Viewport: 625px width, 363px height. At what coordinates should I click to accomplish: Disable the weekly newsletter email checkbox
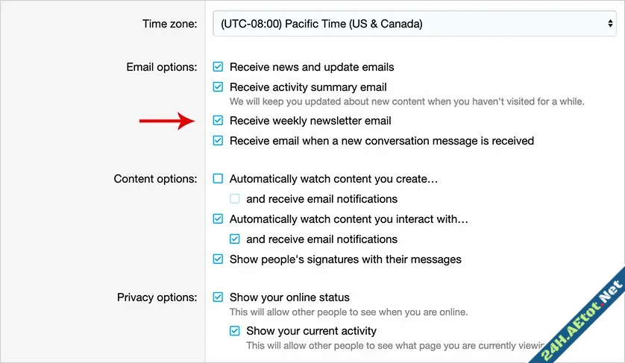(x=218, y=121)
